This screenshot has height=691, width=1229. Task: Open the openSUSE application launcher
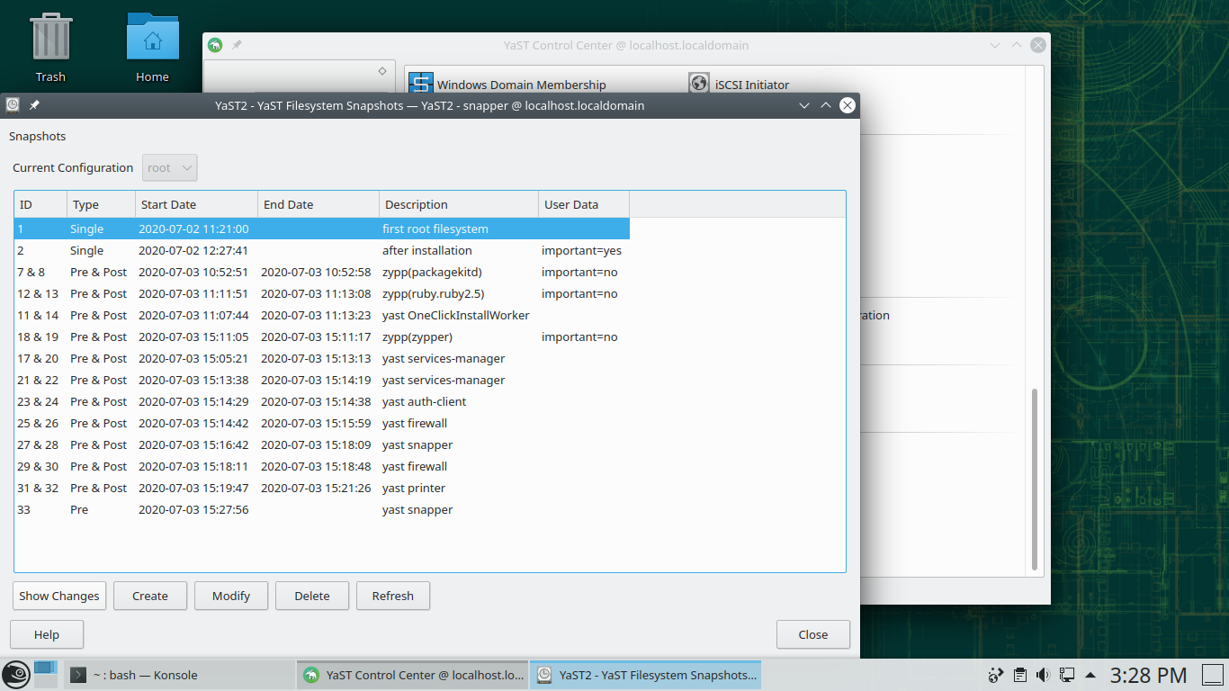tap(15, 675)
